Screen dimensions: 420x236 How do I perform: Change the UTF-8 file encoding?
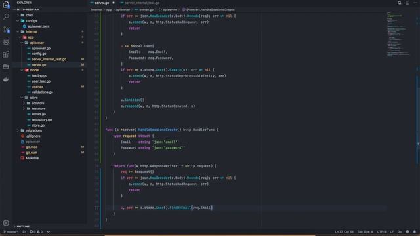pyautogui.click(x=381, y=231)
